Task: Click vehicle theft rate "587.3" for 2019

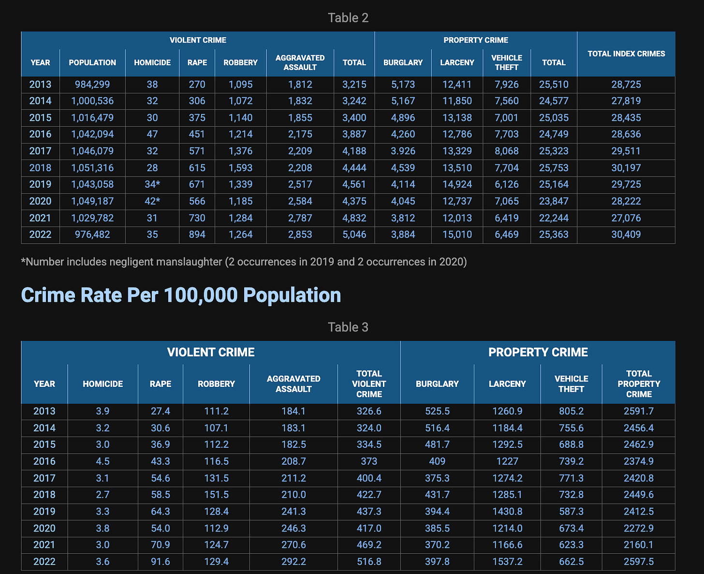Action: click(x=571, y=512)
